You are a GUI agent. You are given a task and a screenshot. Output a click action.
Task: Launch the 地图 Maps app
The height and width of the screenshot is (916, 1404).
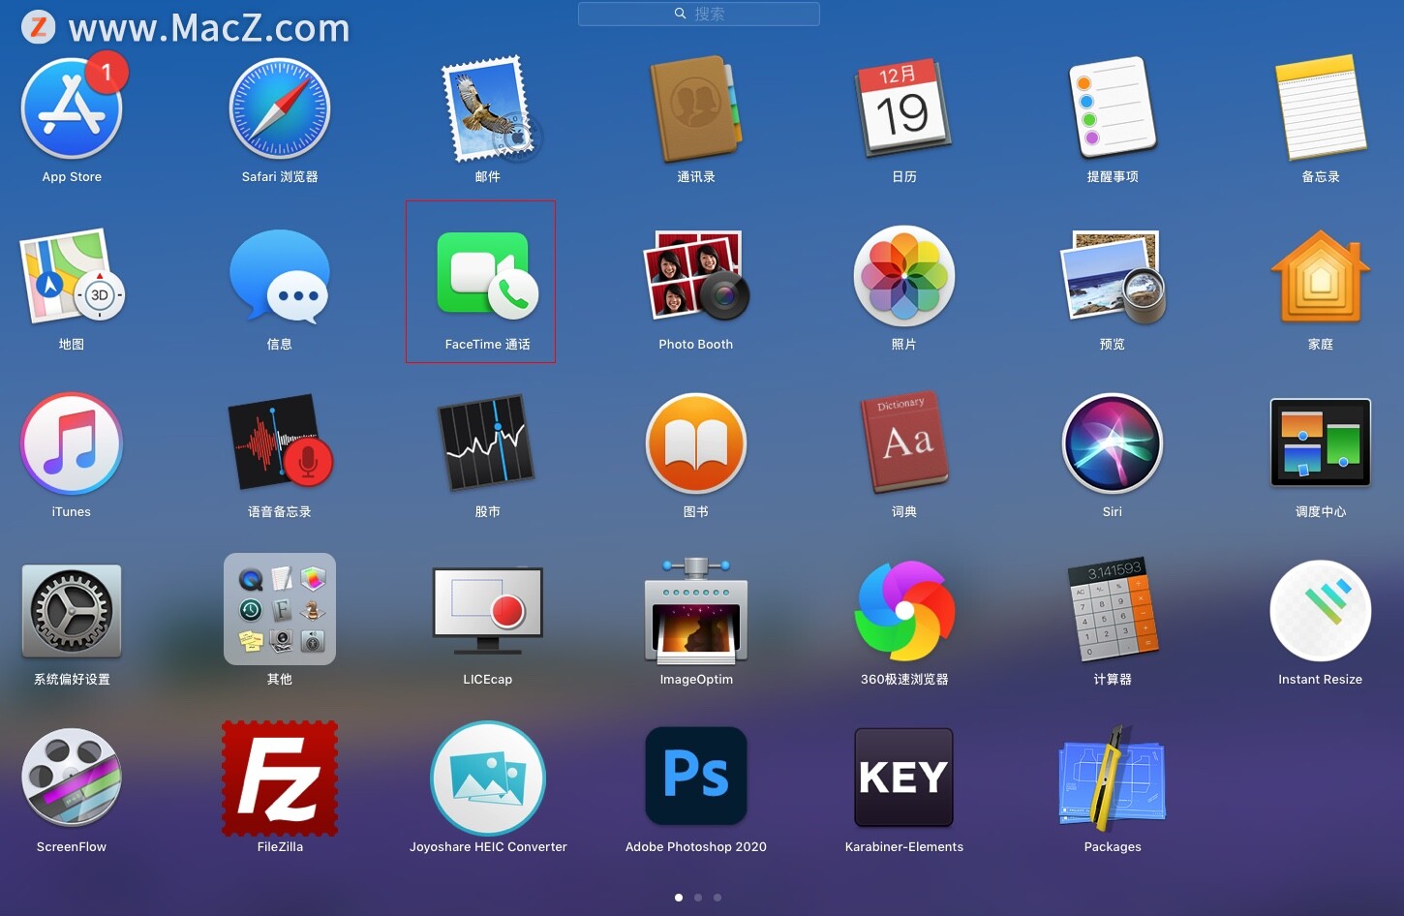[72, 276]
